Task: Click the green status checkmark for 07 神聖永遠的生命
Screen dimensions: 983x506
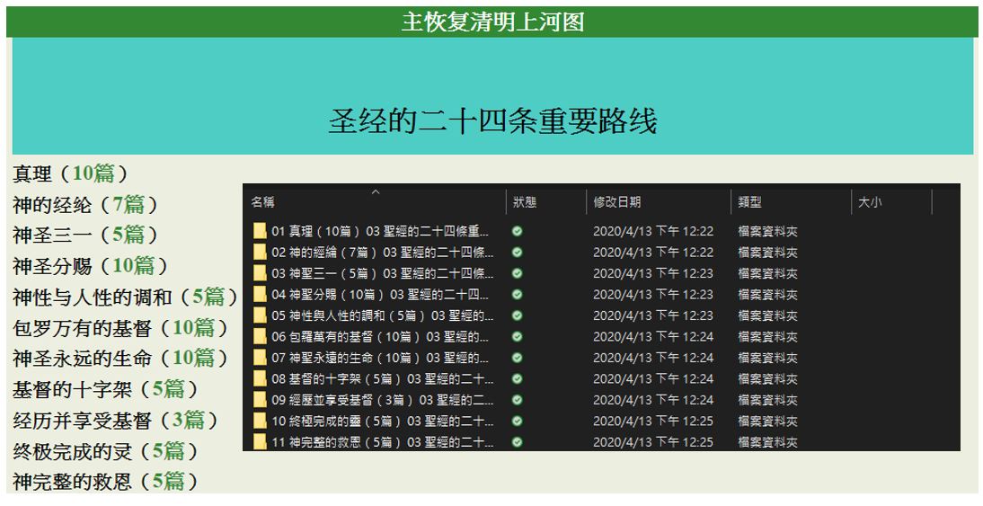Action: point(517,358)
